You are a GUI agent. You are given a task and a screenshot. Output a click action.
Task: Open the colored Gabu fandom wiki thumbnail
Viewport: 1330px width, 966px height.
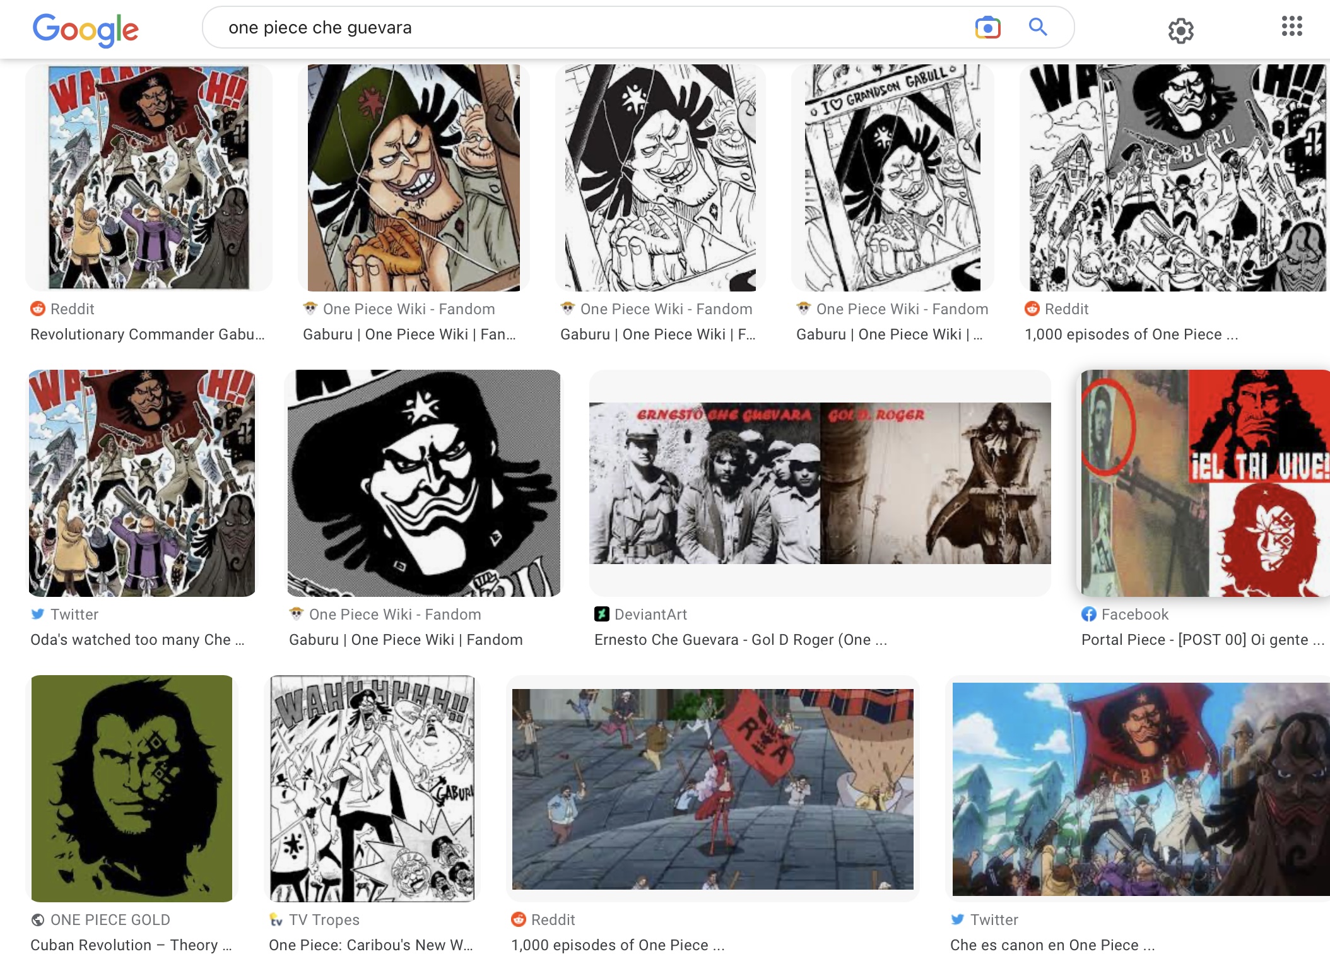414,177
